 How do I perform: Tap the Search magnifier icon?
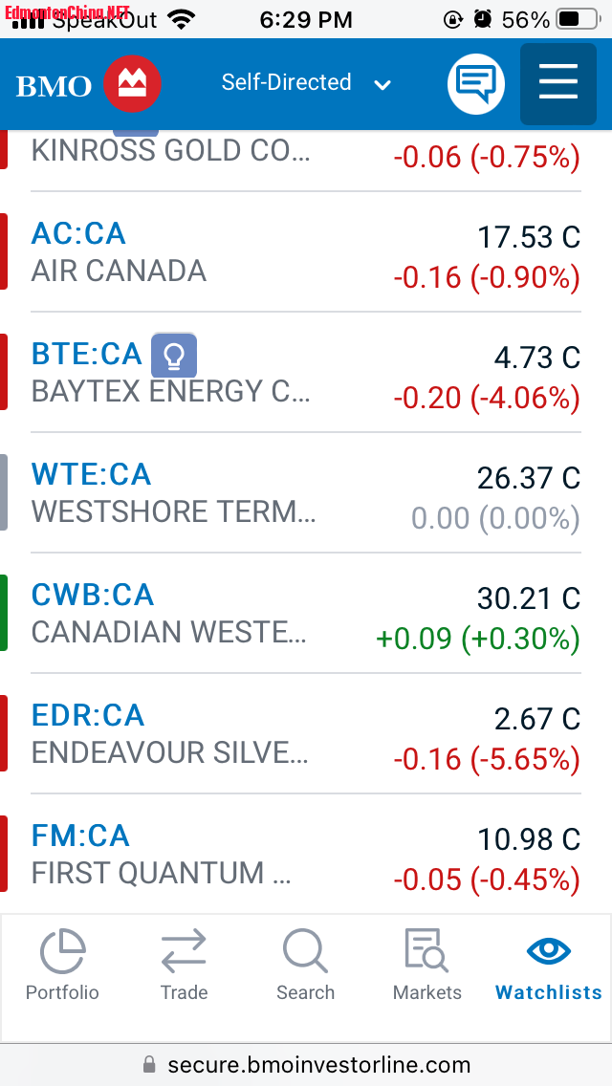(x=305, y=953)
